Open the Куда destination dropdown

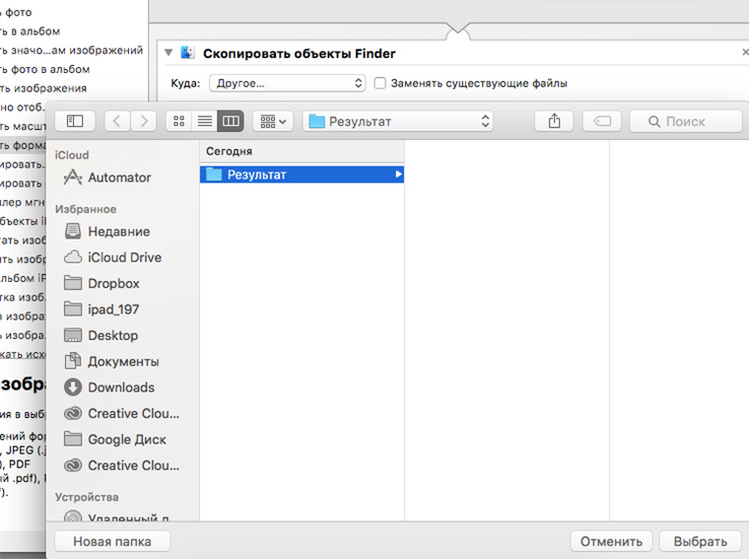(288, 83)
